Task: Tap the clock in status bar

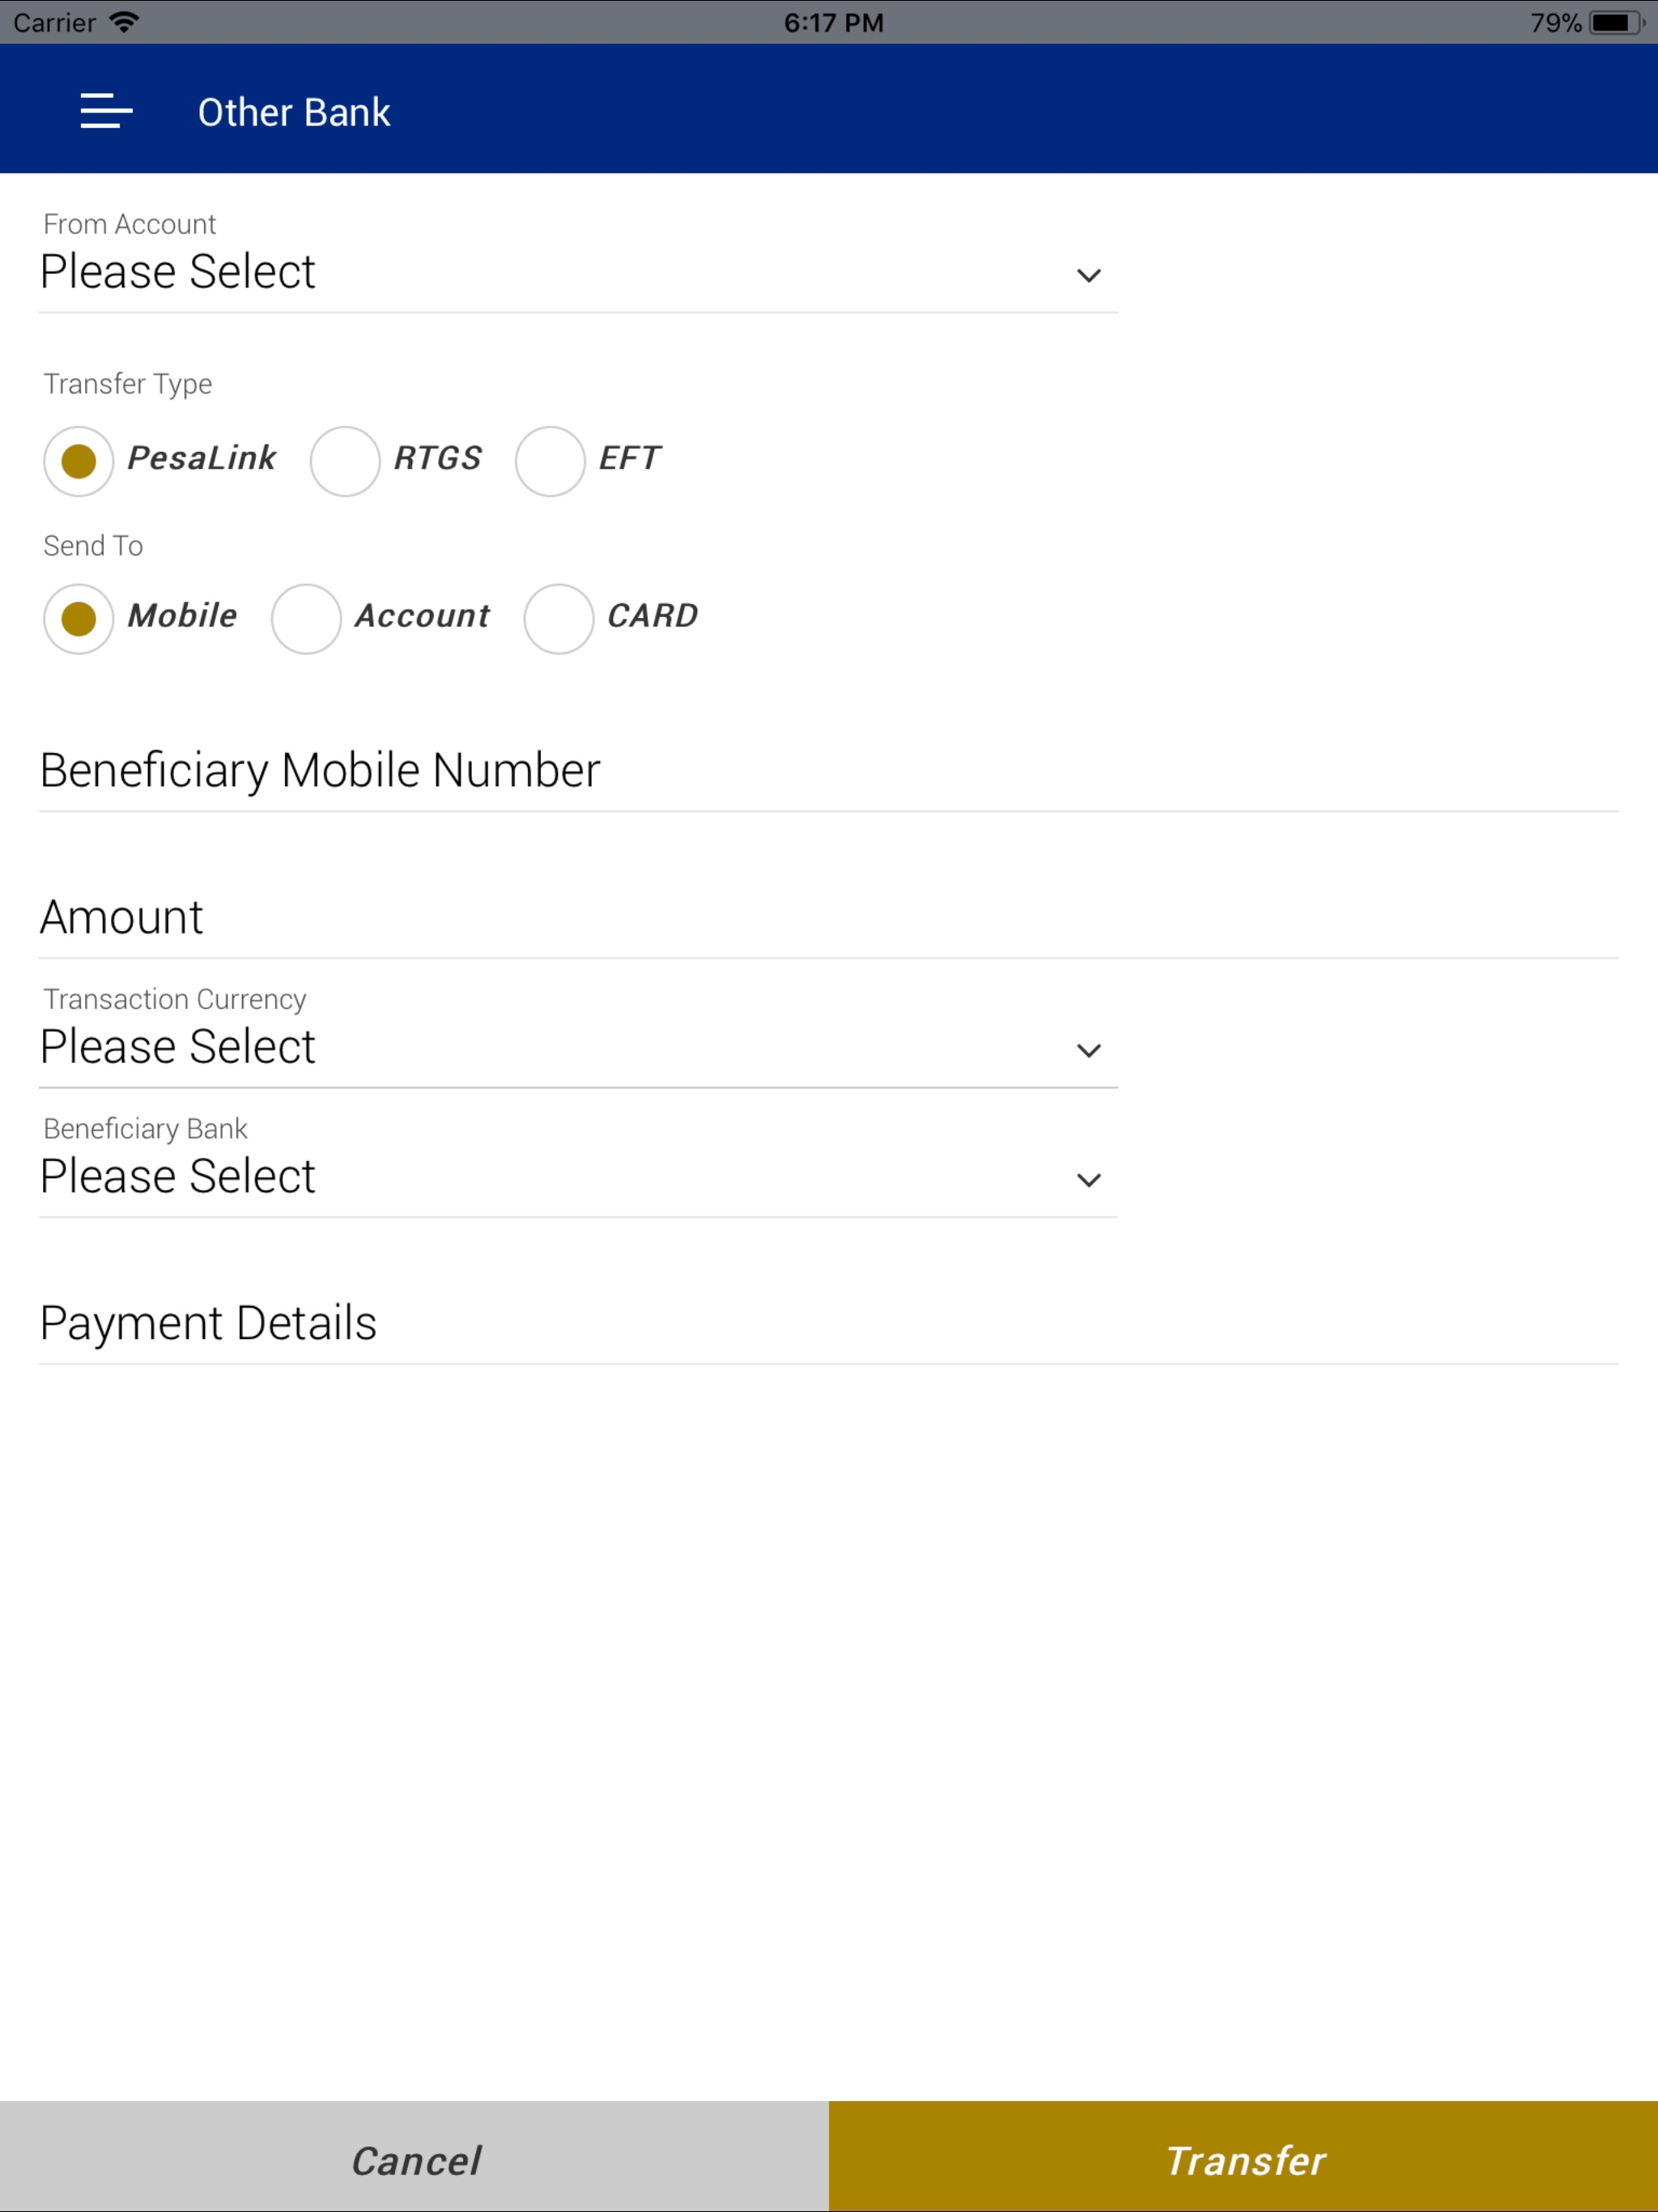Action: pyautogui.click(x=833, y=22)
